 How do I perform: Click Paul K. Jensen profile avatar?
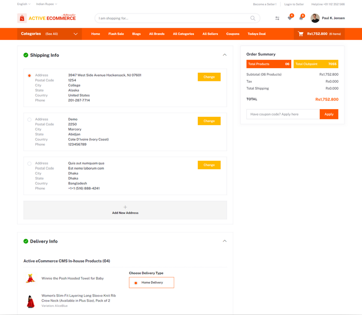click(315, 18)
